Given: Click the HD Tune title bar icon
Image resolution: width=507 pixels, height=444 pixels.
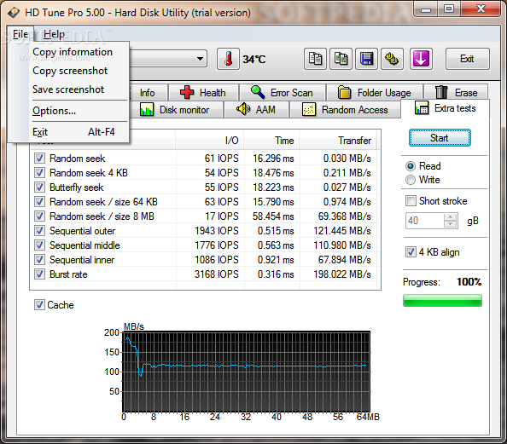Looking at the screenshot, I should [x=14, y=13].
